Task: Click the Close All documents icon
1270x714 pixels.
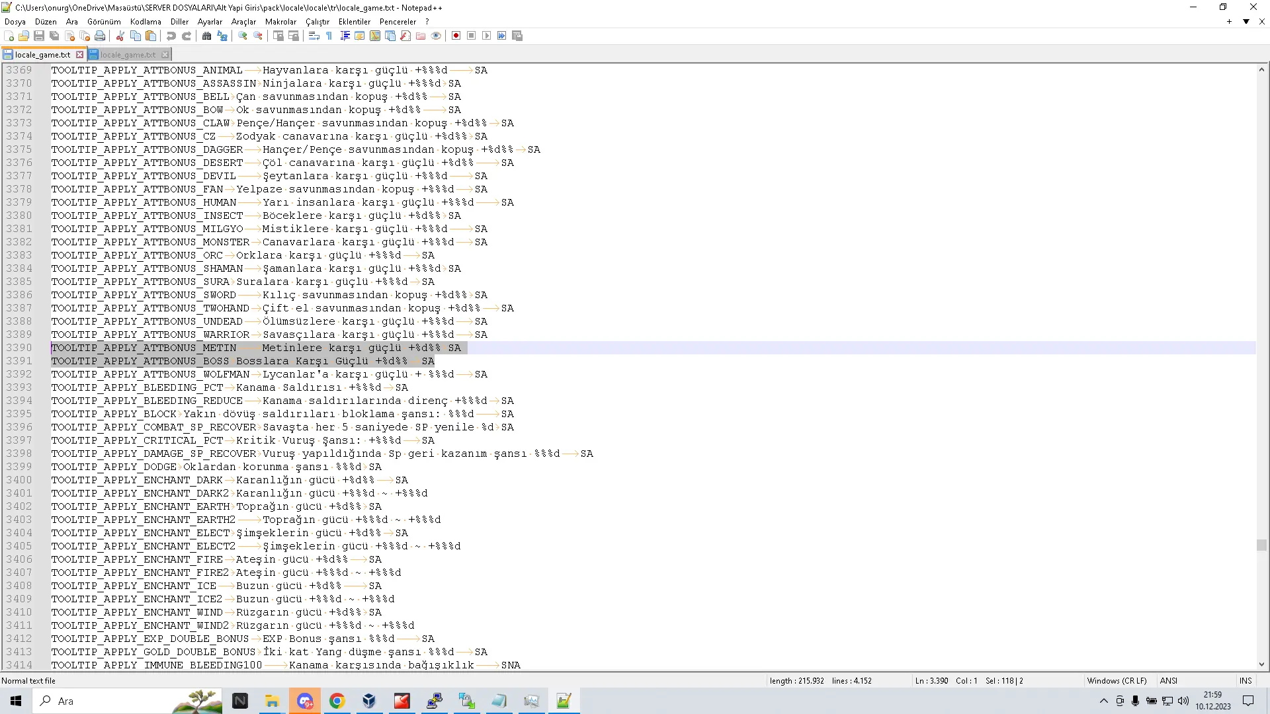Action: [85, 36]
